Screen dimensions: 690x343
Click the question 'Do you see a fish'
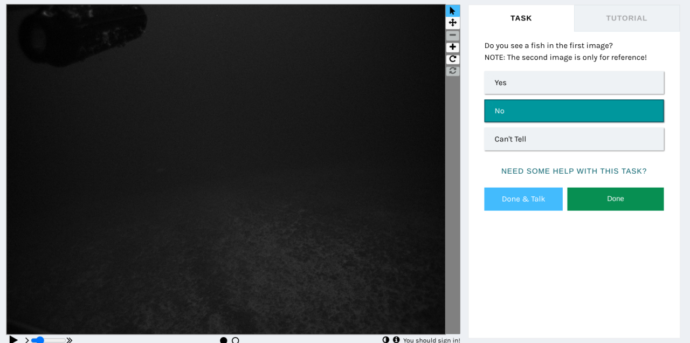(x=549, y=46)
